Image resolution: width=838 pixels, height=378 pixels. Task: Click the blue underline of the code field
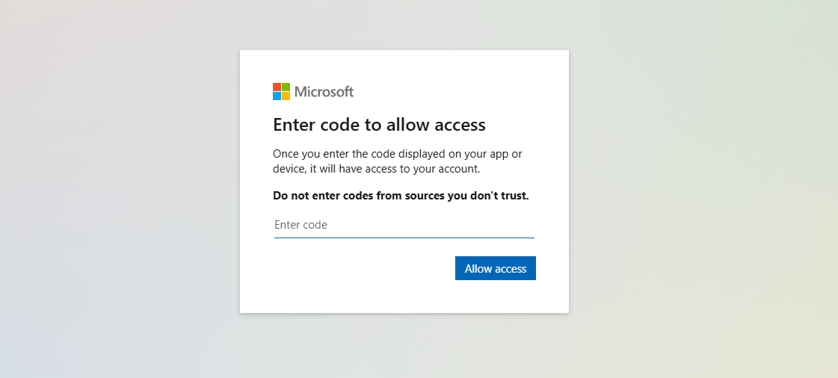coord(404,238)
